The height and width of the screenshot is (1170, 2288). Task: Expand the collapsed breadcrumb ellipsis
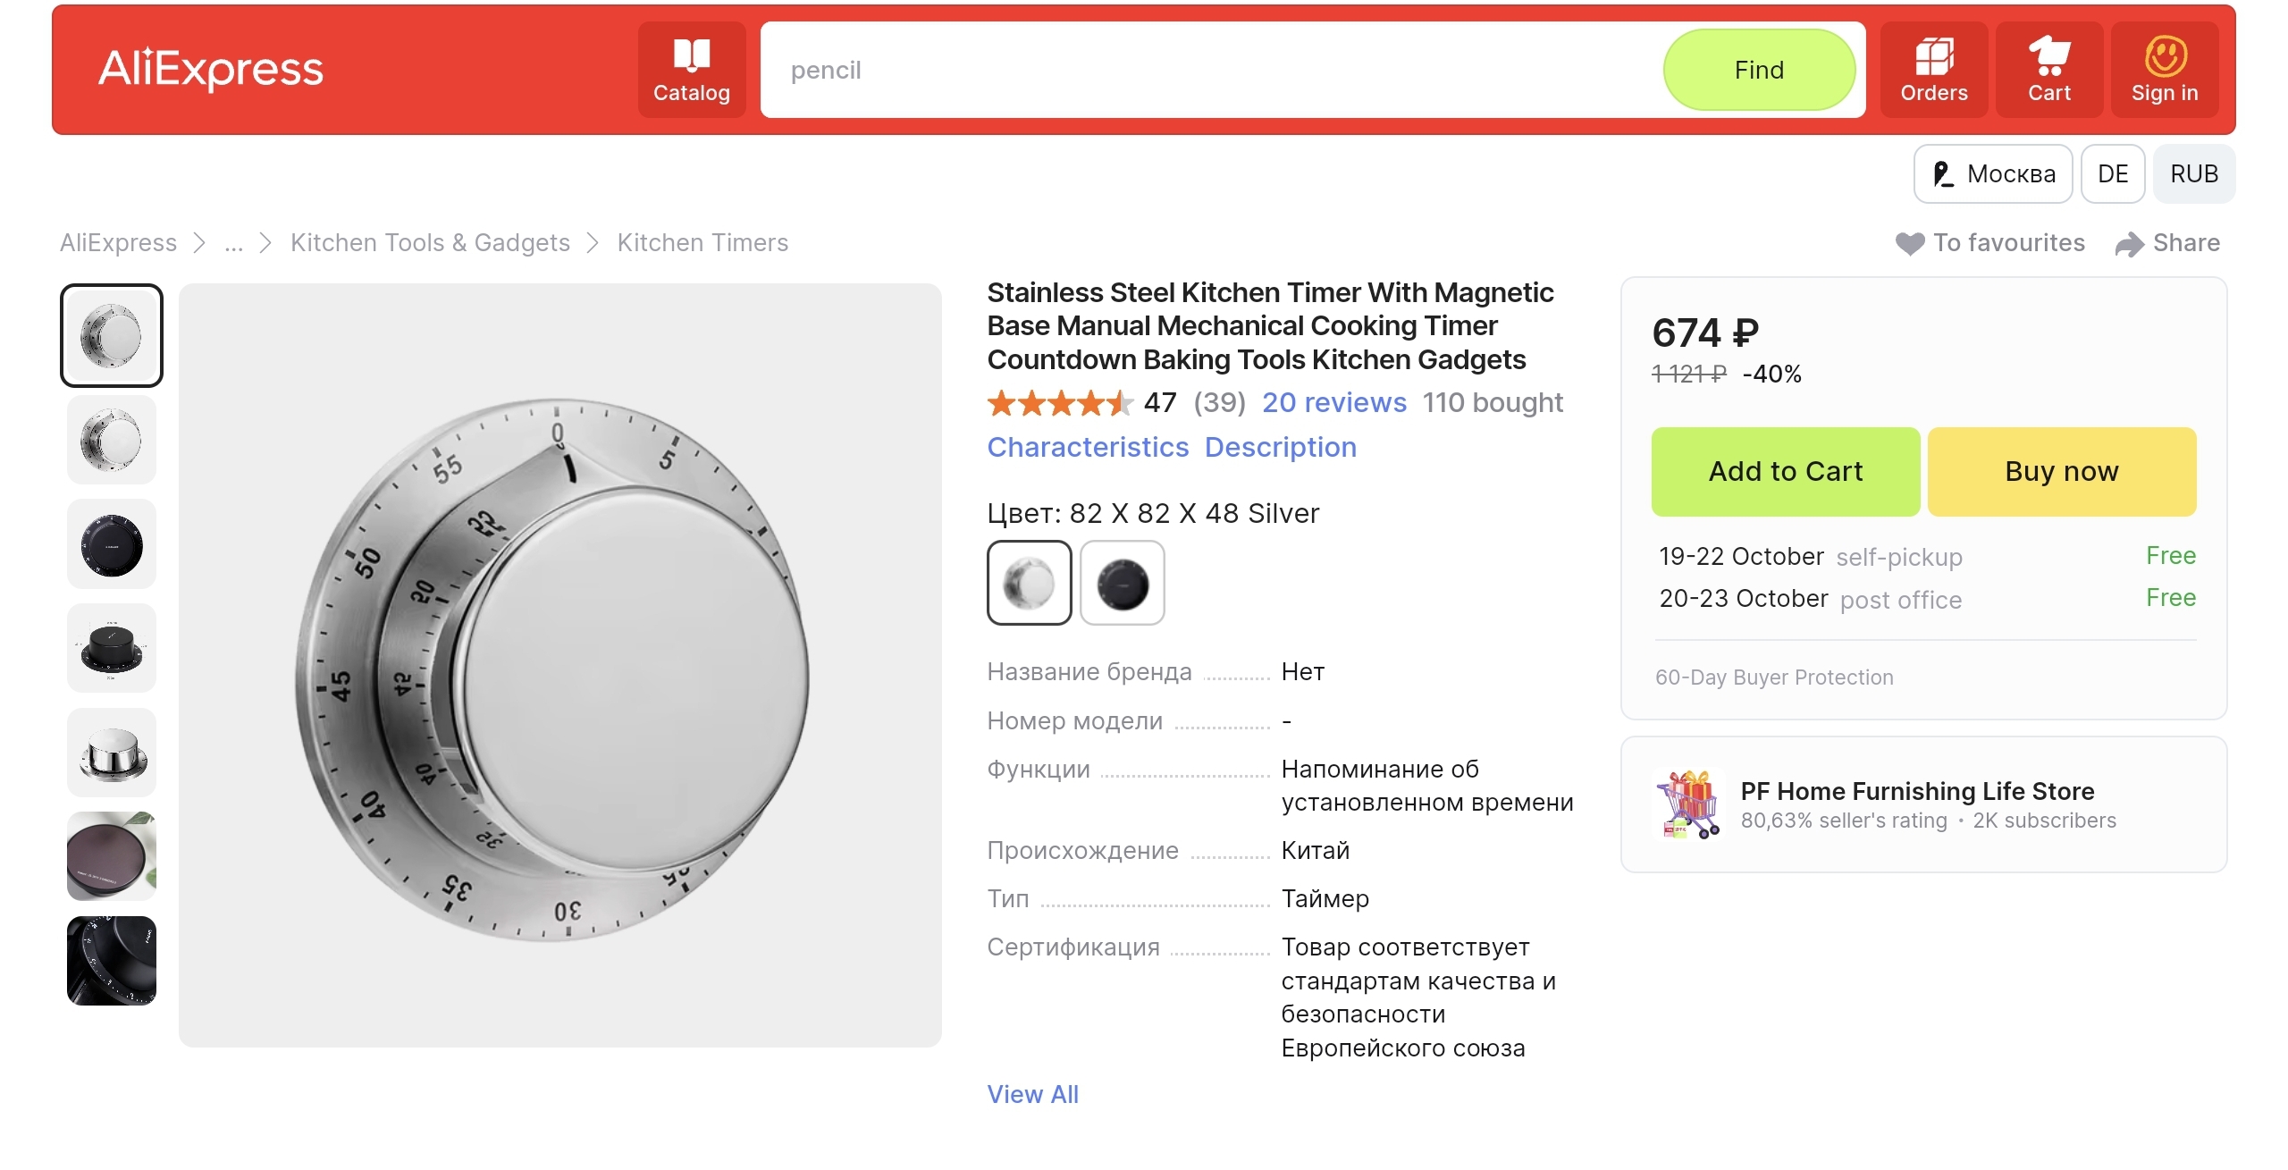click(x=233, y=243)
